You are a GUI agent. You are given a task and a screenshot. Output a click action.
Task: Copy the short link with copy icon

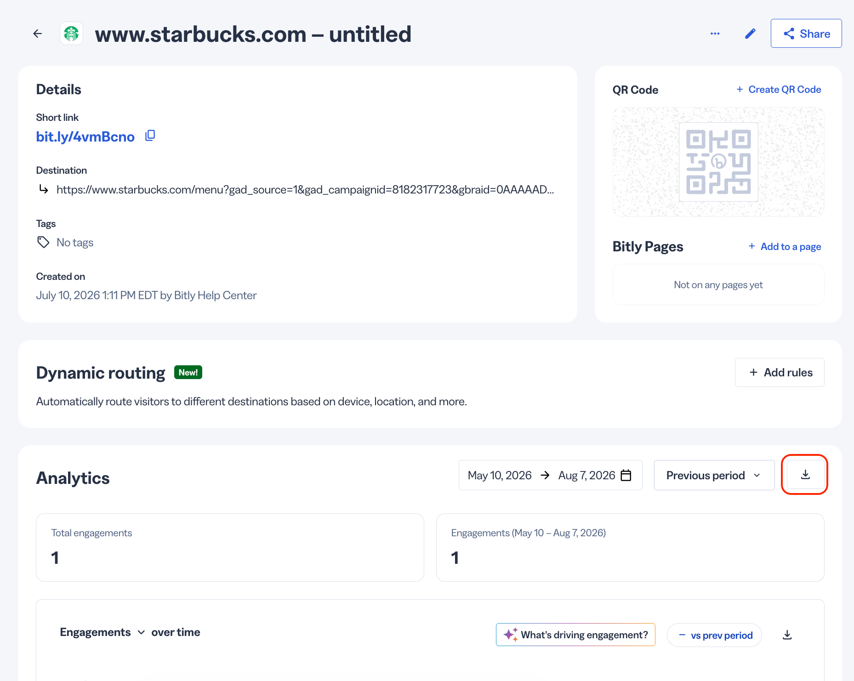[x=150, y=136]
